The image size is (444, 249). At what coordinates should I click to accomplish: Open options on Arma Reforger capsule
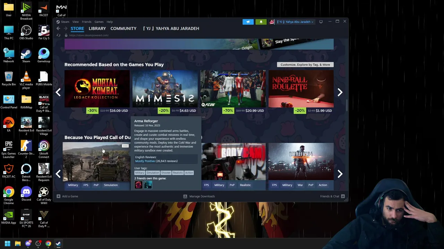125,146
